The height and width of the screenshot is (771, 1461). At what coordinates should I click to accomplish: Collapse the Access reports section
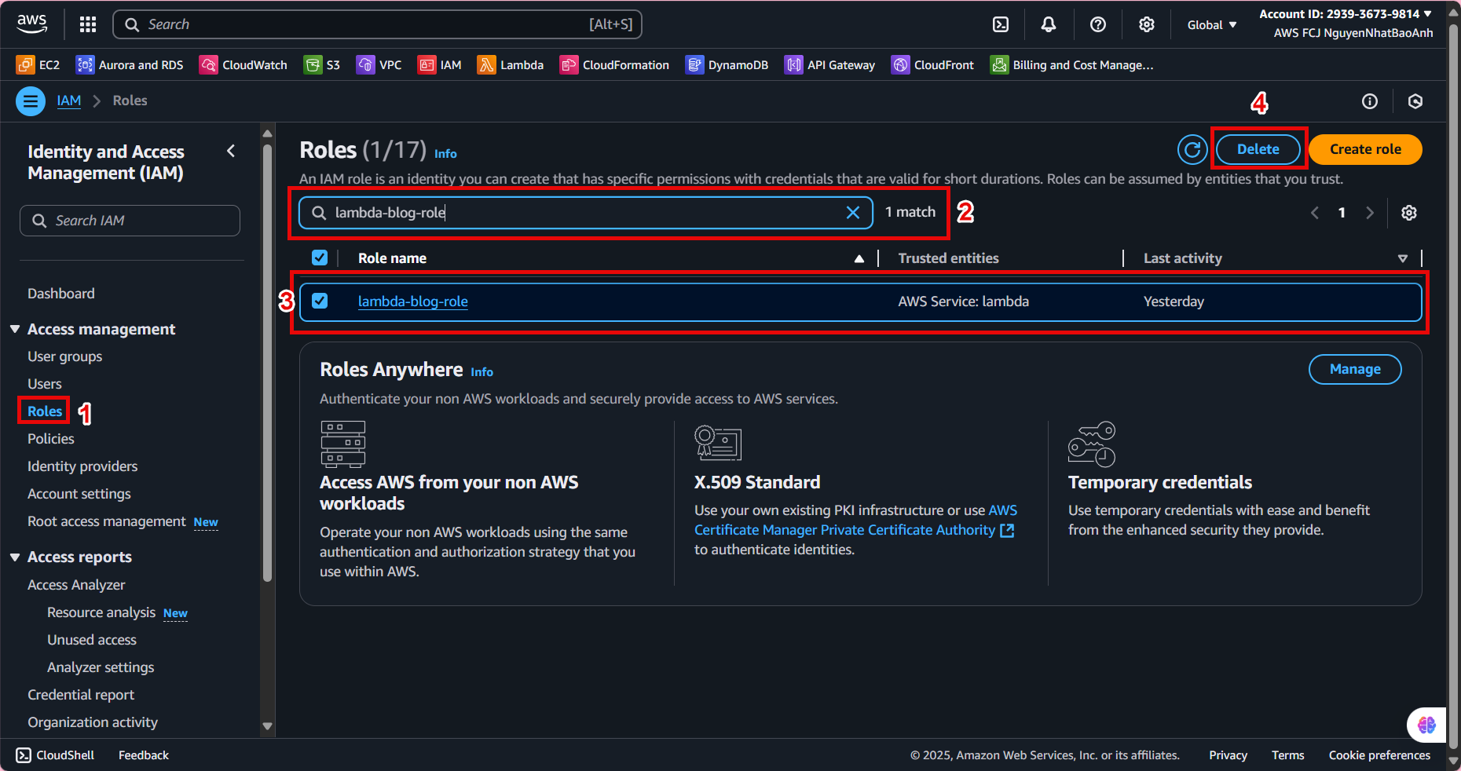(15, 557)
